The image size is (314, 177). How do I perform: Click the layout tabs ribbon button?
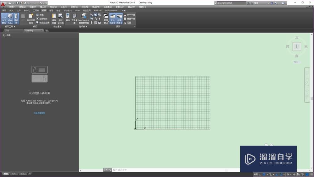point(119,19)
